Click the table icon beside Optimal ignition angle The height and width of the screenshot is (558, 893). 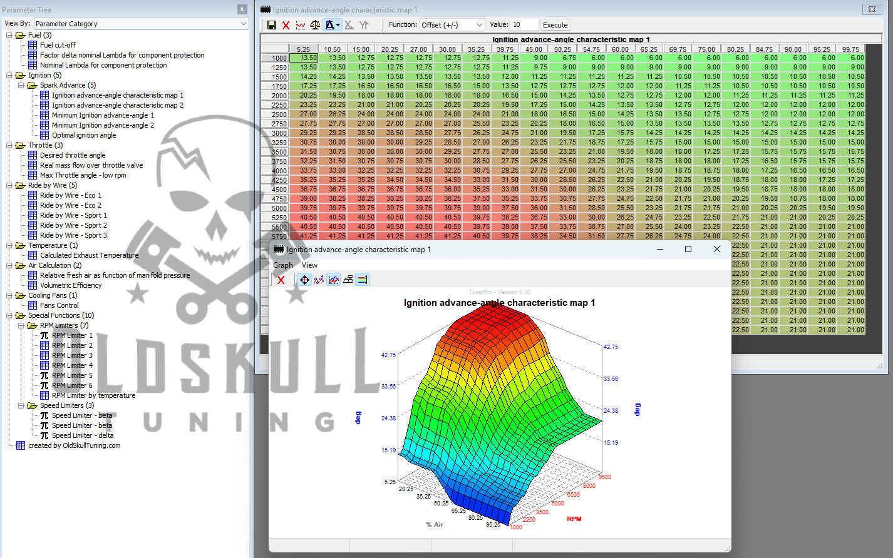point(44,135)
